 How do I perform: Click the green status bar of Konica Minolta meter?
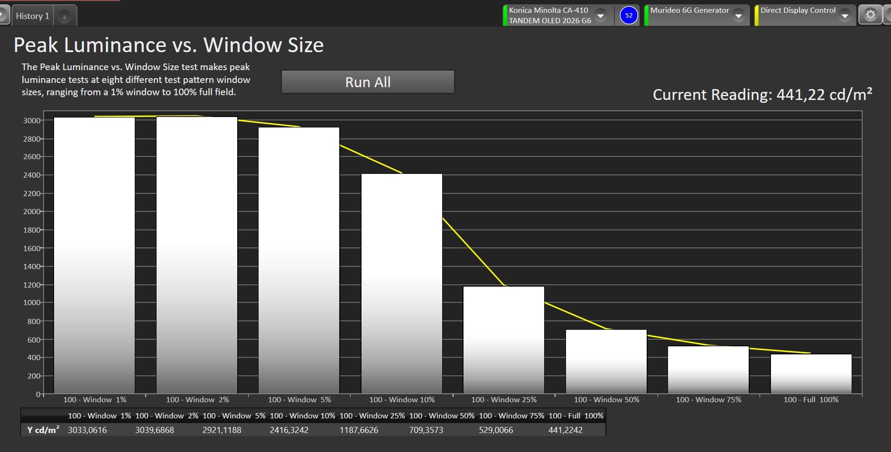point(505,16)
